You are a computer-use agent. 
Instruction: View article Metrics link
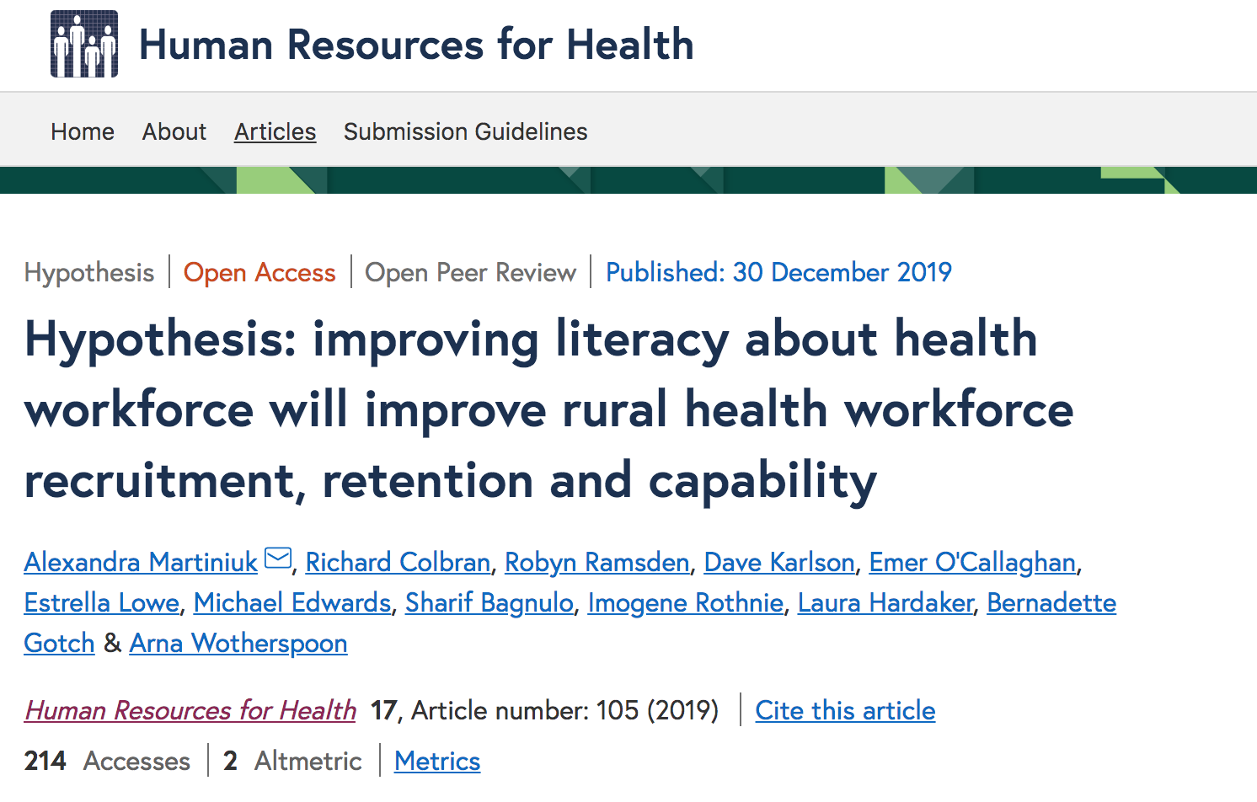pos(437,761)
